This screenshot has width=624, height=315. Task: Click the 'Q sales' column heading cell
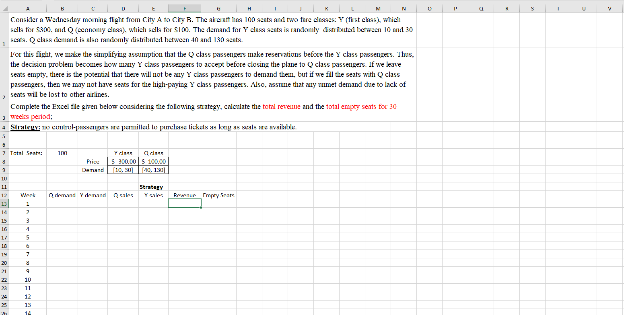123,195
